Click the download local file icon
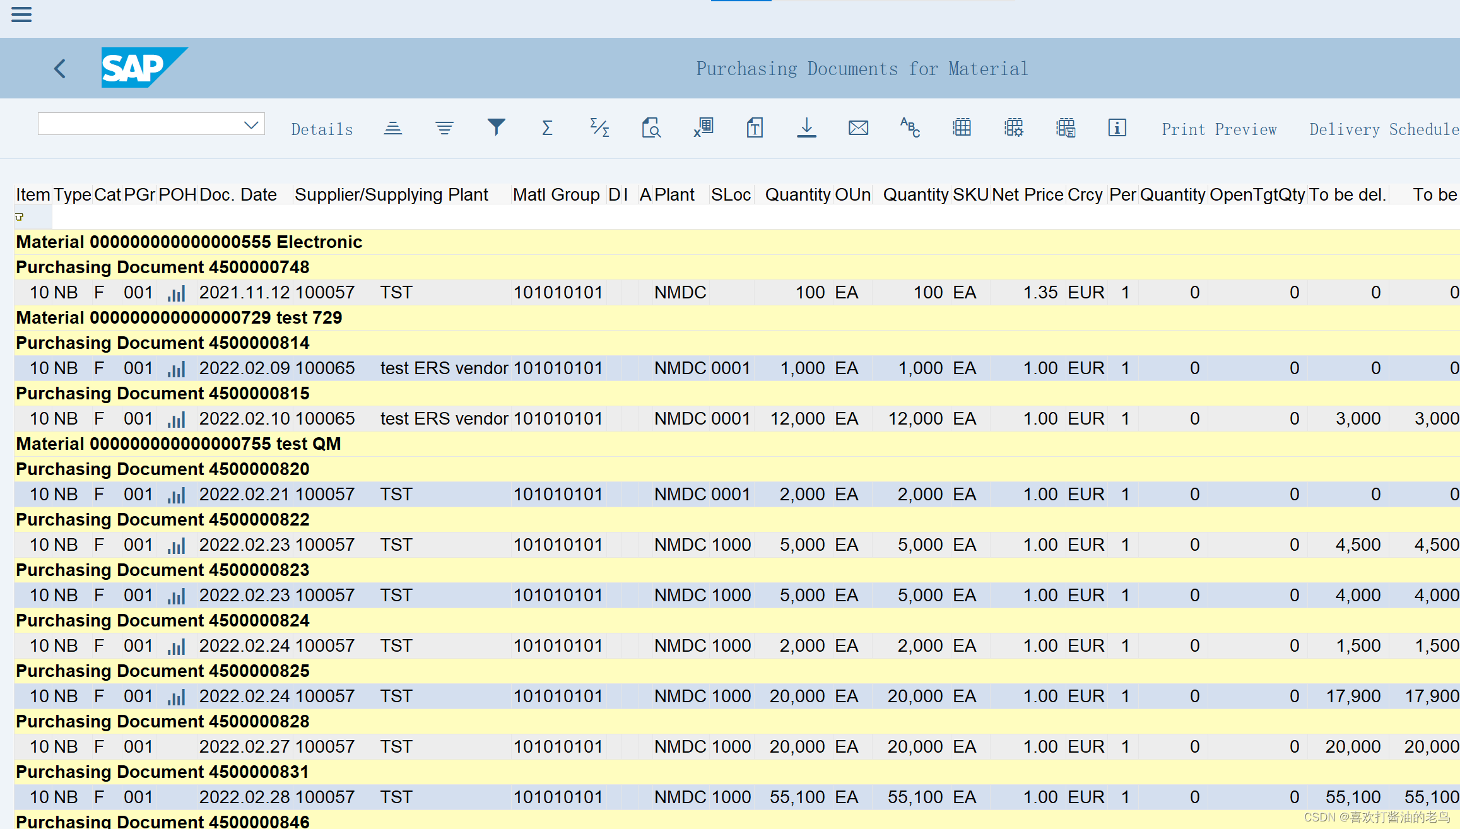 (806, 128)
